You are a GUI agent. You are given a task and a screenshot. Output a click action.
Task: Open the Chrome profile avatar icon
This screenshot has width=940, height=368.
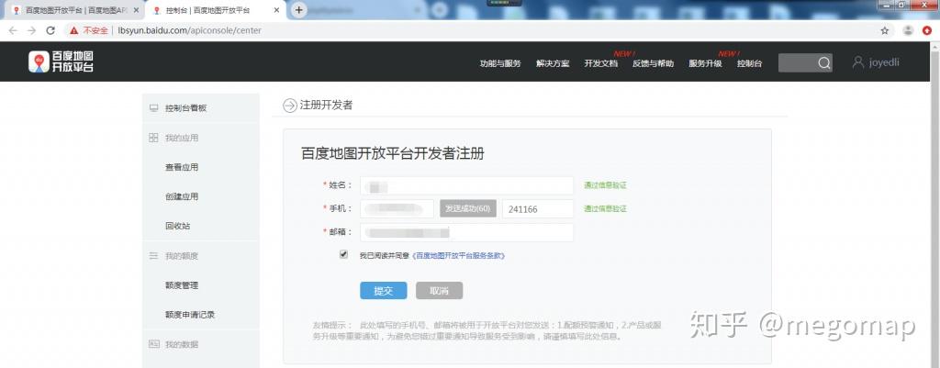908,30
